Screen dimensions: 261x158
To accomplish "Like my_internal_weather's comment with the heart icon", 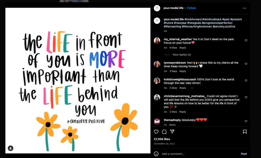I will coord(246,40).
